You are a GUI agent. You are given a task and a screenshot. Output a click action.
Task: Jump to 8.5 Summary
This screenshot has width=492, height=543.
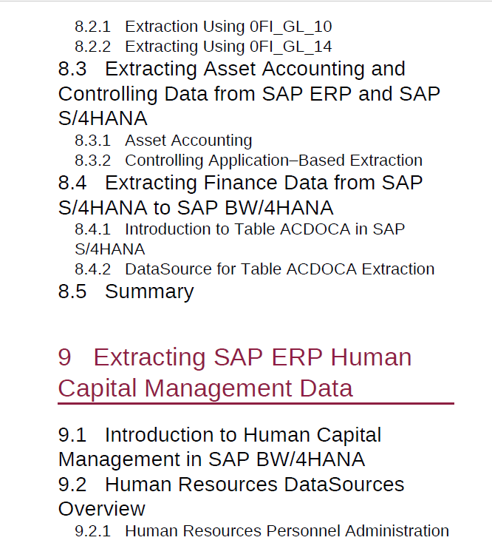click(x=126, y=291)
